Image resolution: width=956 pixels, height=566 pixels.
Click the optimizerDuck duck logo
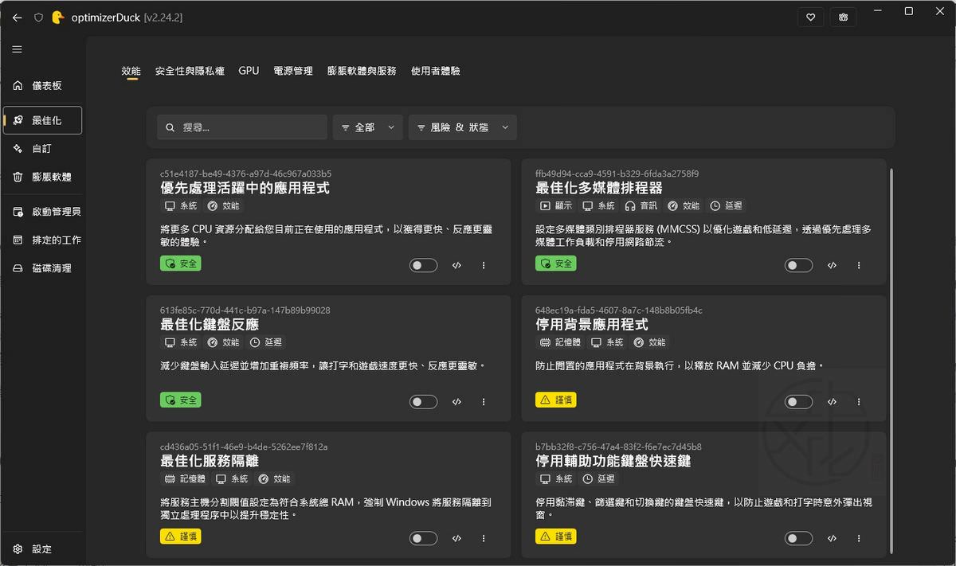(x=57, y=17)
